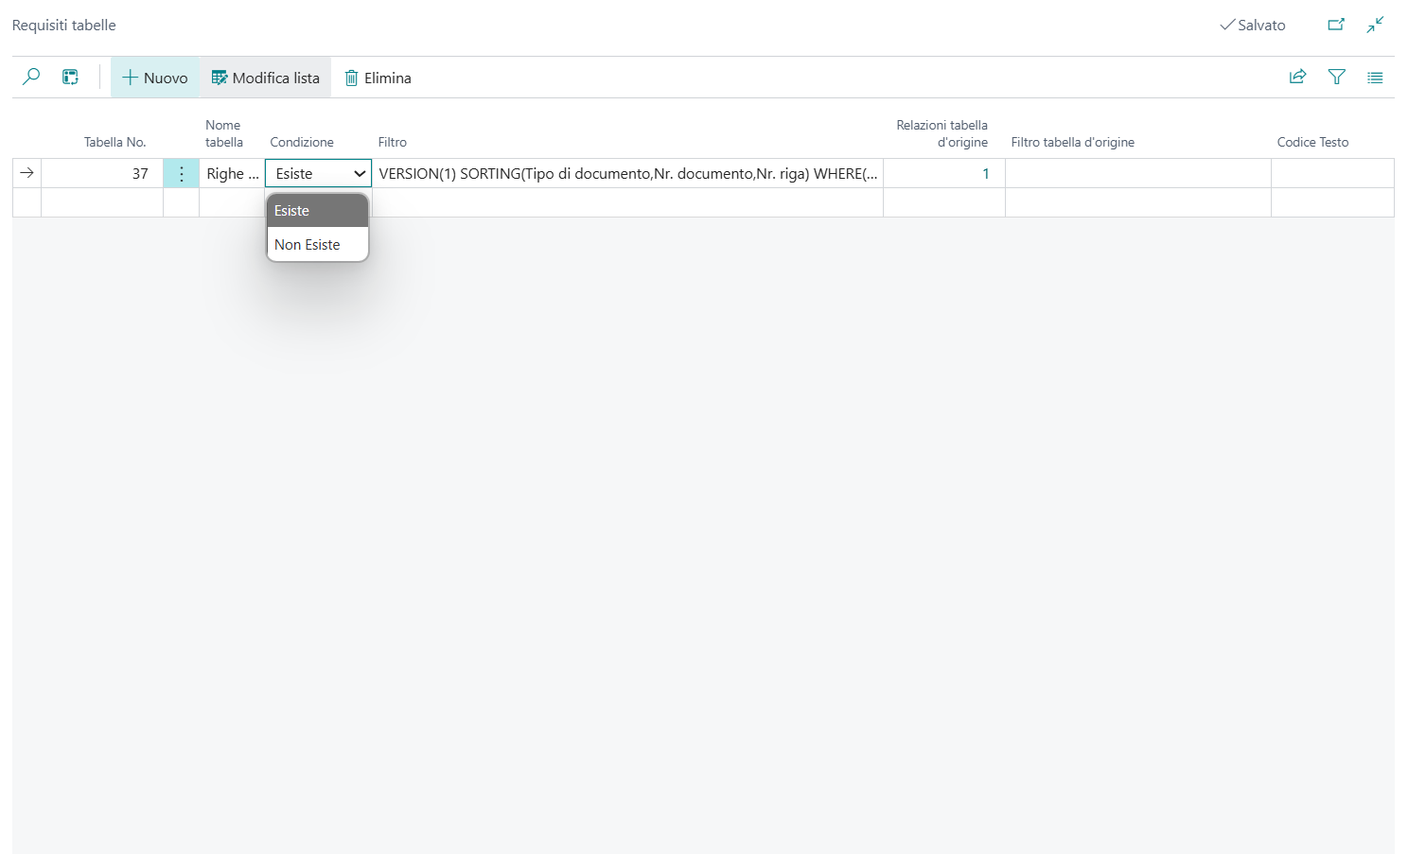Select row 37 via arrow indicator

[x=26, y=173]
